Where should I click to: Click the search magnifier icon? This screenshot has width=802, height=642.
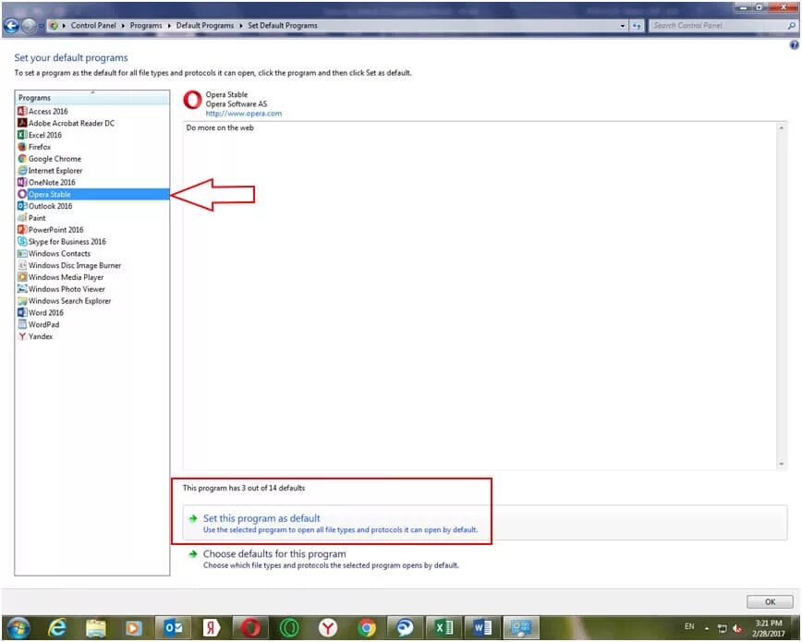coord(792,26)
